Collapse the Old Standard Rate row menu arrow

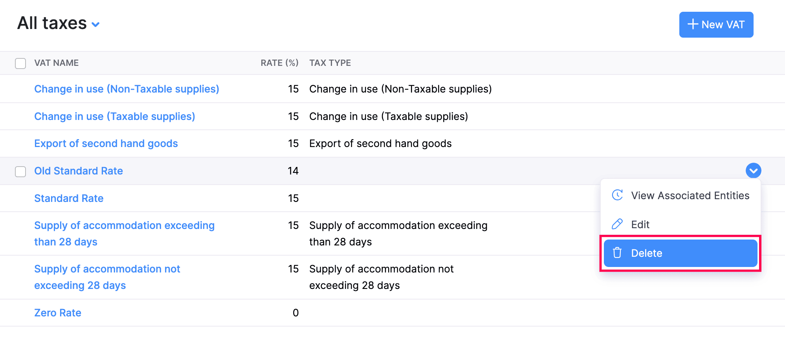tap(753, 171)
